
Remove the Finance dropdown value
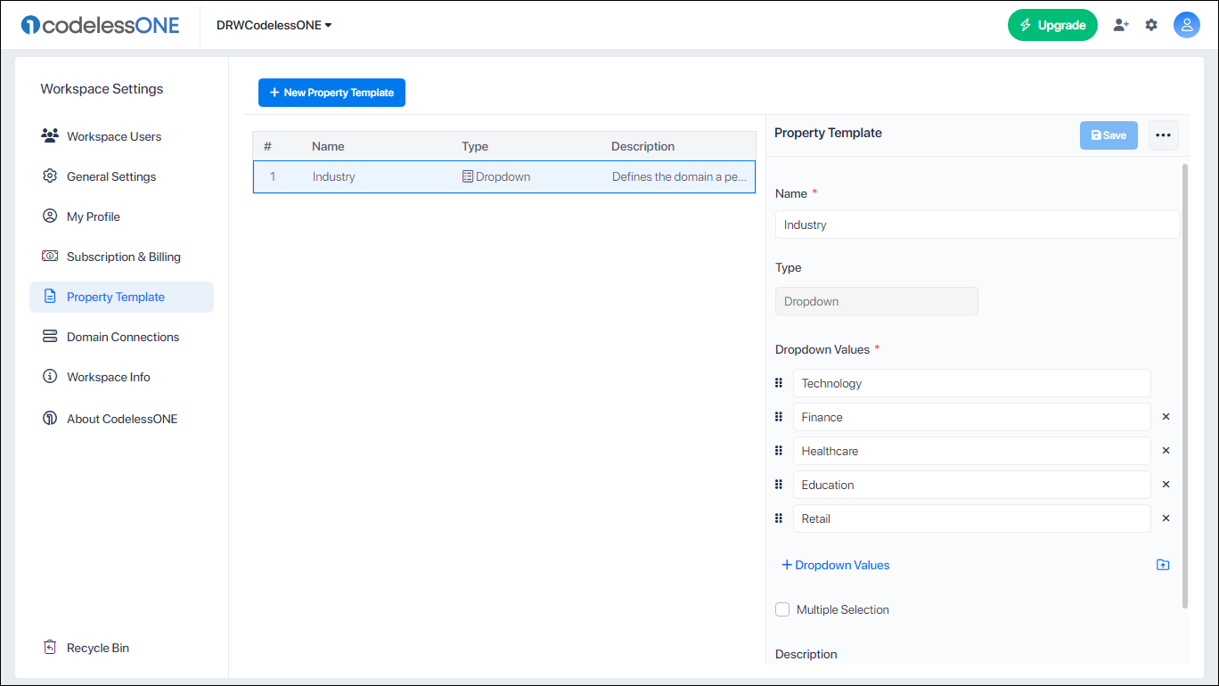tap(1166, 417)
